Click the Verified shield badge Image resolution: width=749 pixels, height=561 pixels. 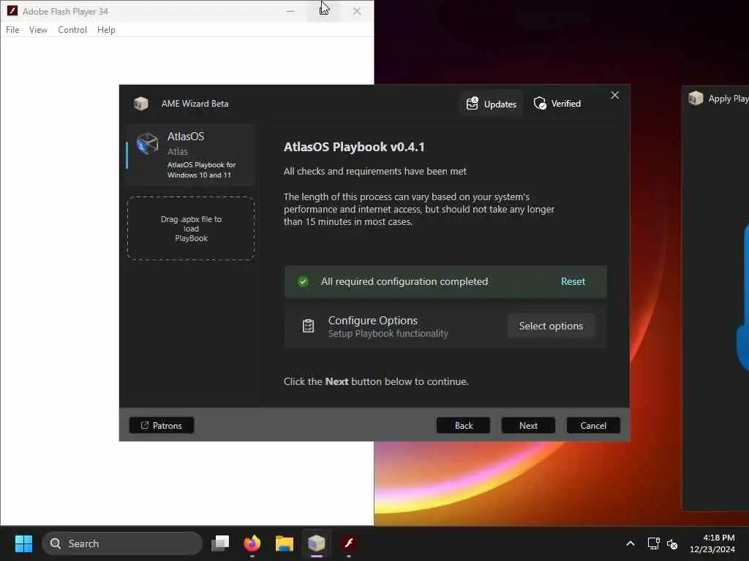click(557, 104)
